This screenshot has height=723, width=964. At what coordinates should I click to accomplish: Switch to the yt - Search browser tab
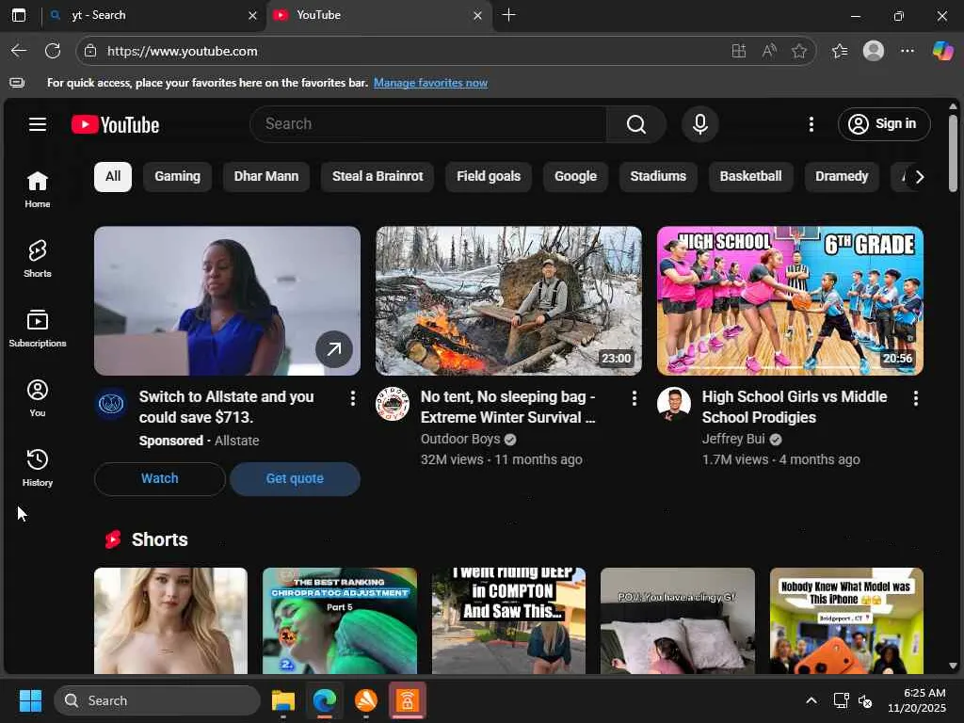pyautogui.click(x=153, y=15)
